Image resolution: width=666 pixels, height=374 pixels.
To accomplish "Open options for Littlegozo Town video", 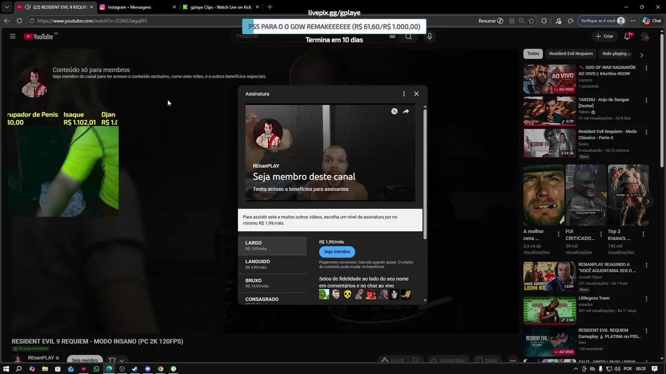I will point(646,299).
